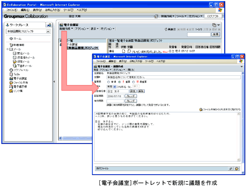Click the workplace member icon tab beside ワークプレース
Image resolution: width=246 pixels, height=189 pixels.
[x=48, y=25]
